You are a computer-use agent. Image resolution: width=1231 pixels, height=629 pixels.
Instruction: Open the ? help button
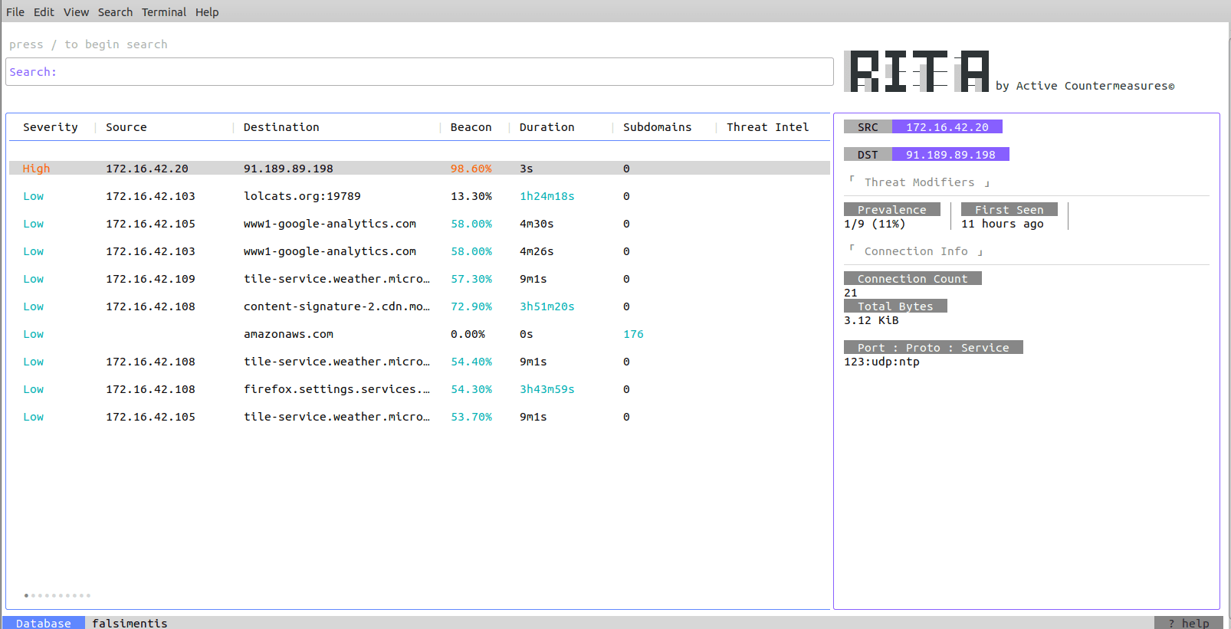point(1189,623)
